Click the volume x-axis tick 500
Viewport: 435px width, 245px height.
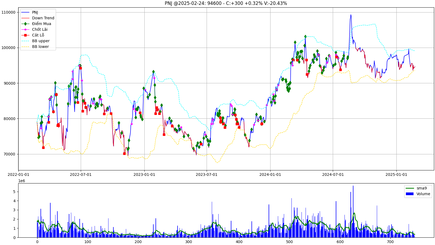[x=290, y=242]
